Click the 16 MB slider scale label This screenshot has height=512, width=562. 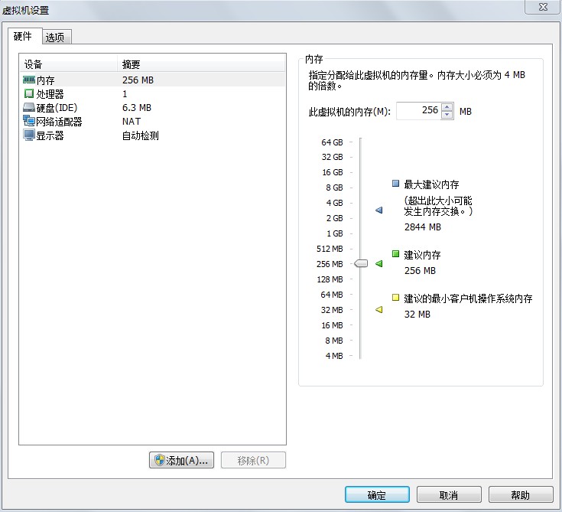pos(333,325)
